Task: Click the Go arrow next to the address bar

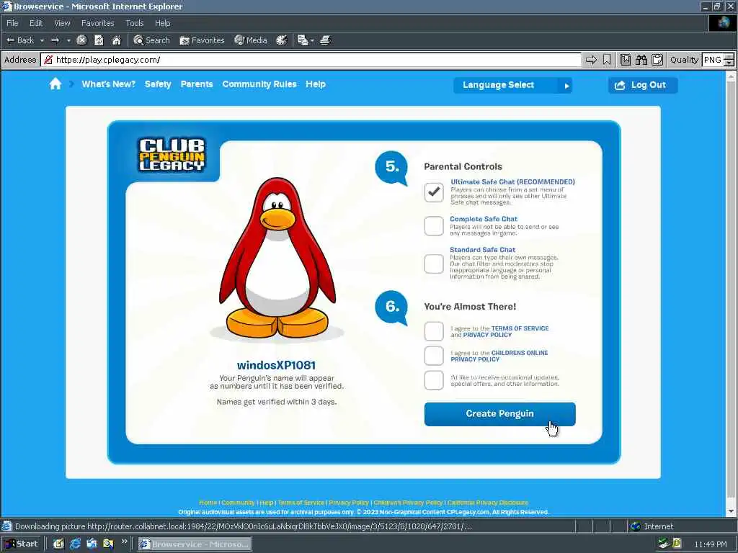Action: 591,60
